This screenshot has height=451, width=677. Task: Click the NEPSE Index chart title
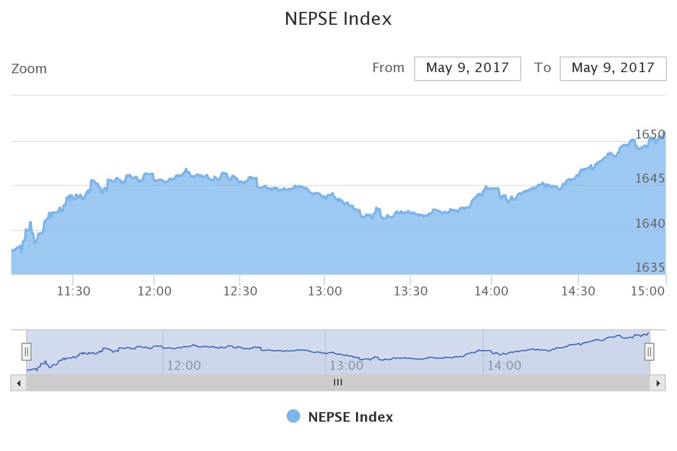click(x=338, y=19)
